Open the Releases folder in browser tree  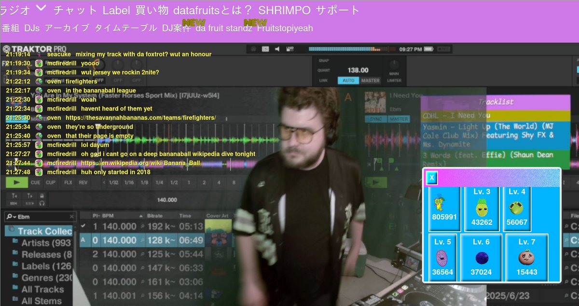pos(41,254)
